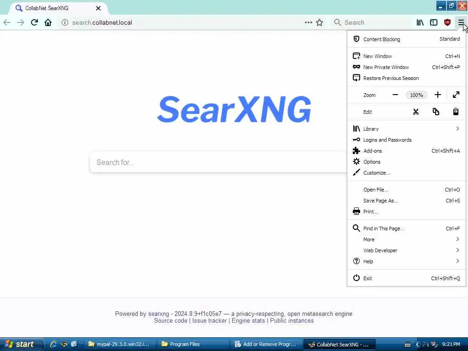Click the system tray clock 9:21 PM
468x351 pixels.
pos(451,344)
